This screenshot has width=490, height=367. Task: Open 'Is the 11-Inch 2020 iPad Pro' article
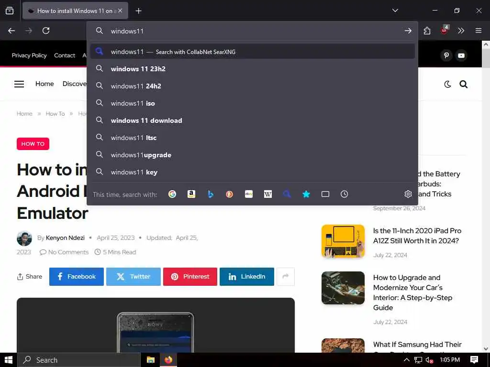(x=417, y=236)
